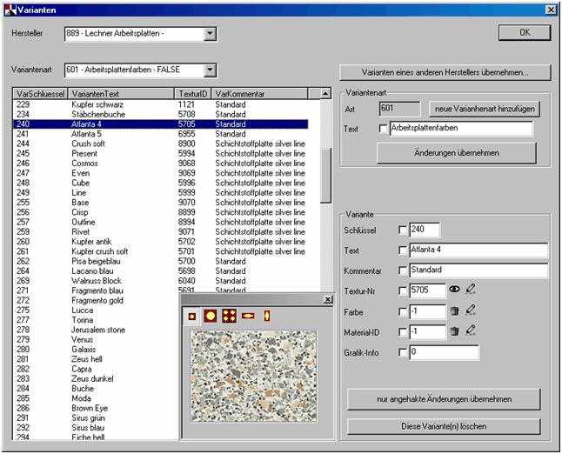Expand the Variantenart dropdown

(x=210, y=70)
